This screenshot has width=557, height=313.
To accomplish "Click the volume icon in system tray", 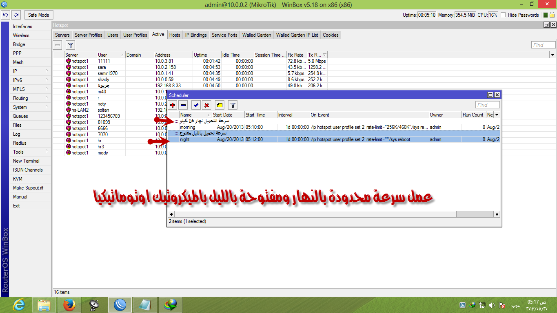I will click(492, 305).
